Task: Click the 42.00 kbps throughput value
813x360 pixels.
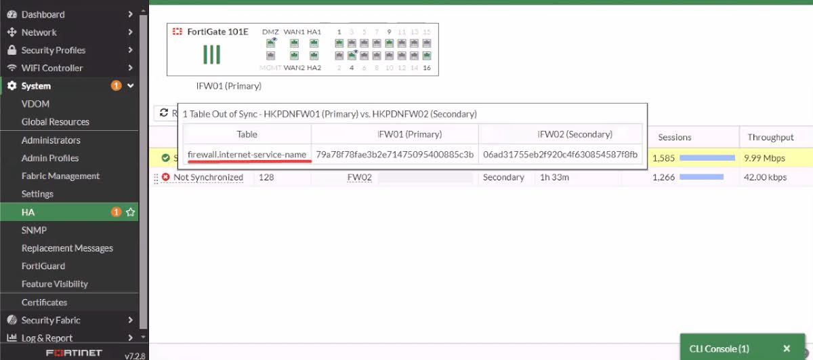Action: [767, 178]
